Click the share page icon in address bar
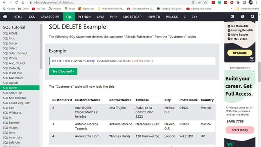Screen dimensions: 261x147 (199, 2)
